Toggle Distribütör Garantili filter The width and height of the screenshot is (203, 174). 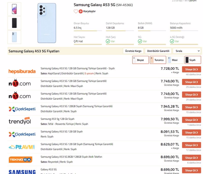coord(158,51)
